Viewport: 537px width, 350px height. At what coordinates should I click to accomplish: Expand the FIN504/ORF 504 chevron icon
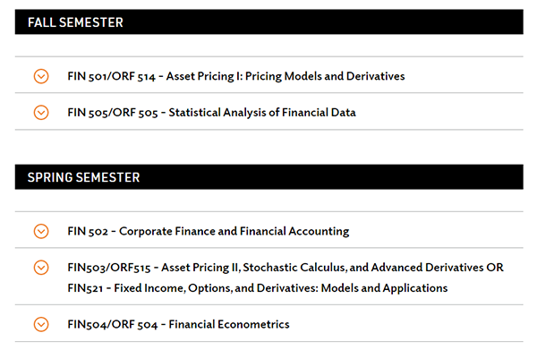point(41,324)
